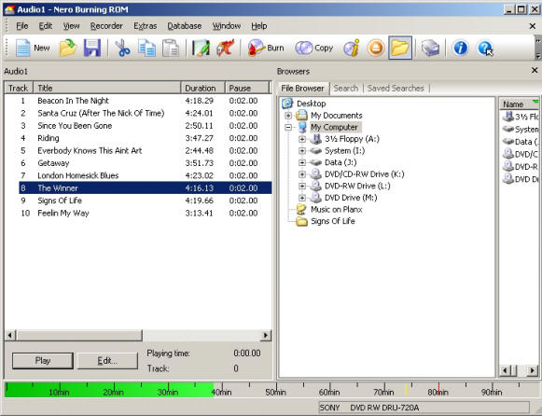Expand the DVD-RW Drive (L:) node
The height and width of the screenshot is (416, 542).
[302, 186]
